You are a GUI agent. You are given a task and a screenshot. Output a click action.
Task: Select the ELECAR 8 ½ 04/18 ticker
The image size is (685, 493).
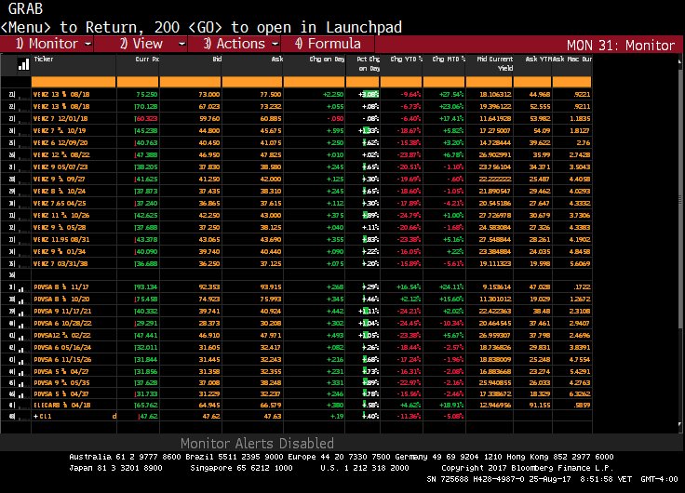pos(62,406)
